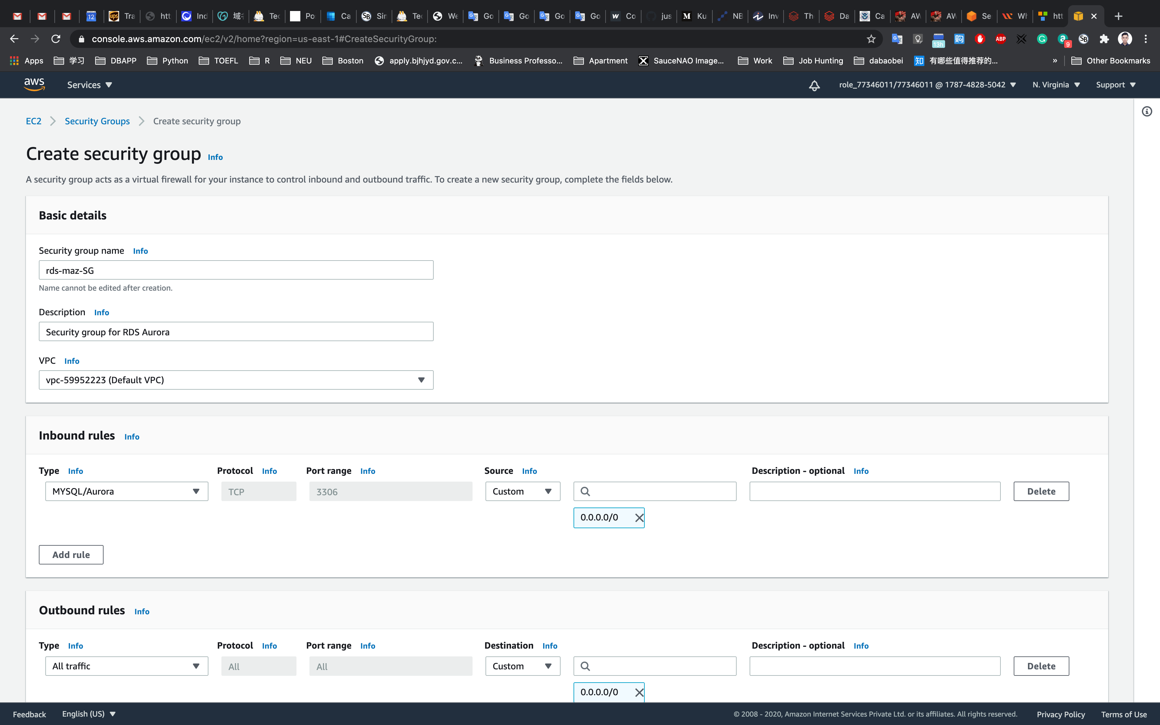
Task: Open inbound rule Type MYSQL/Aurora dropdown
Action: tap(127, 492)
